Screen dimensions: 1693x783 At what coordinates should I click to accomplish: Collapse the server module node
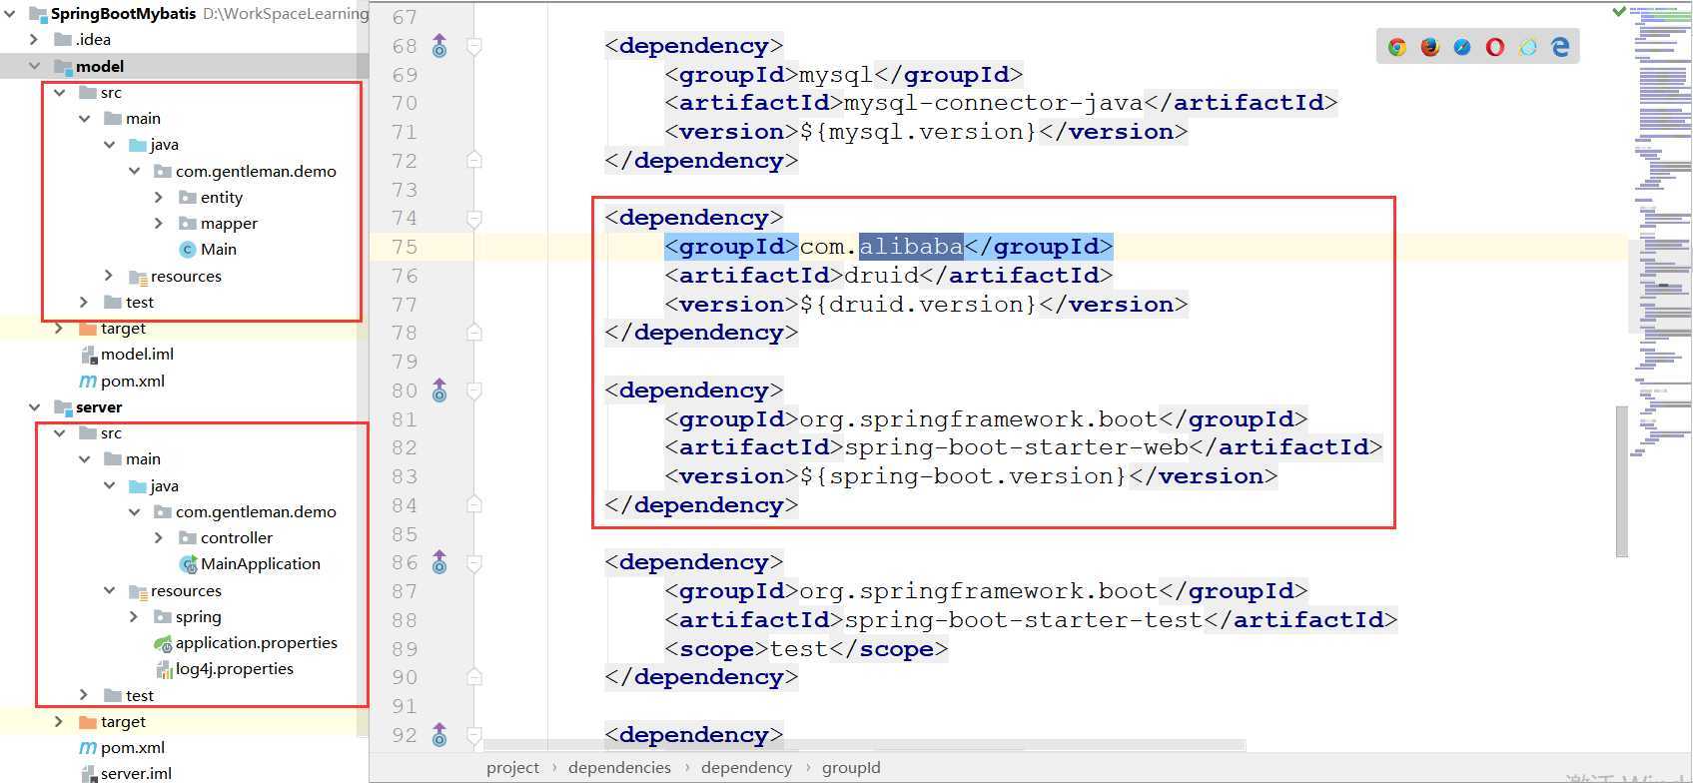tap(35, 407)
